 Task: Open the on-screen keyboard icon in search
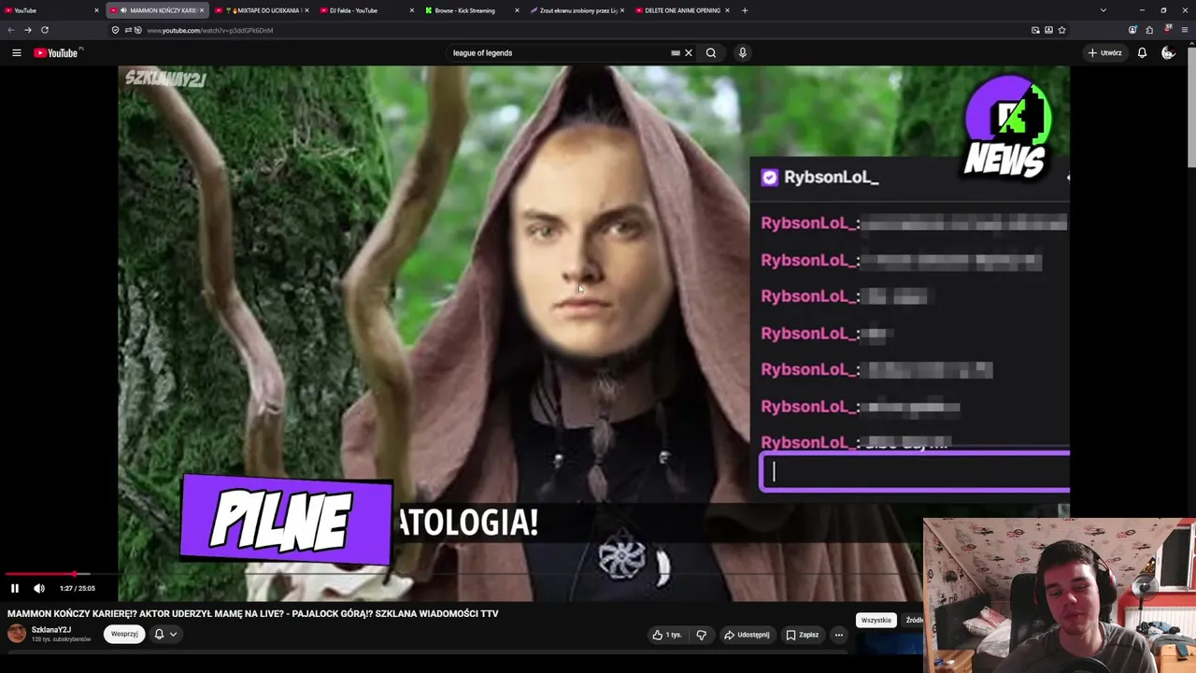676,53
